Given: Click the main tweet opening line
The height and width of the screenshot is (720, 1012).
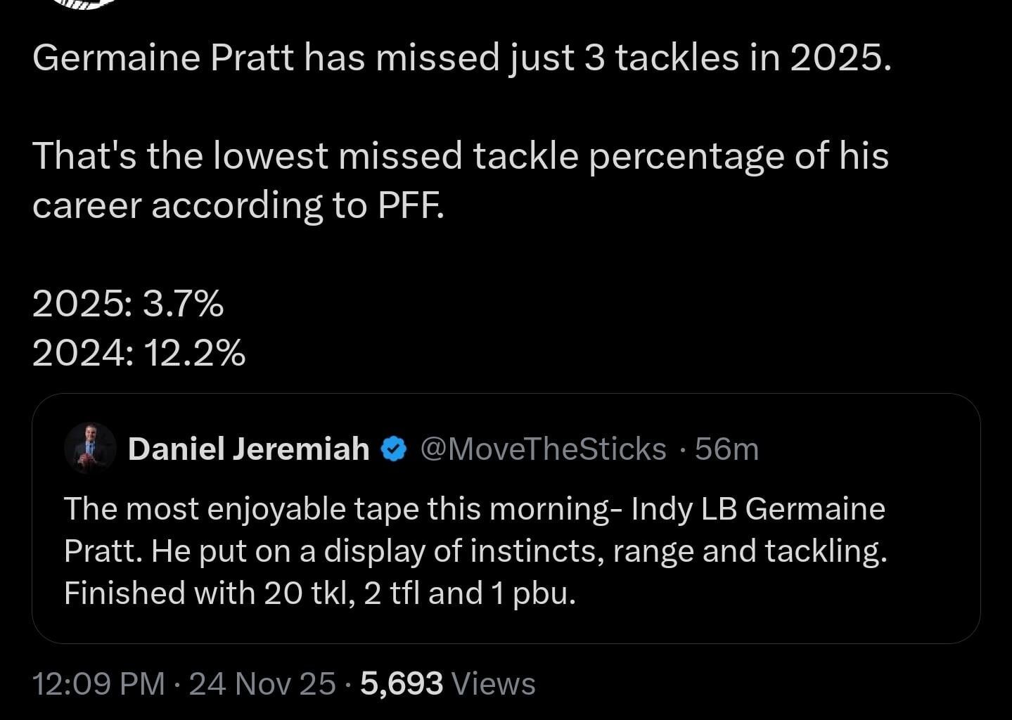Looking at the screenshot, I should coord(462,58).
